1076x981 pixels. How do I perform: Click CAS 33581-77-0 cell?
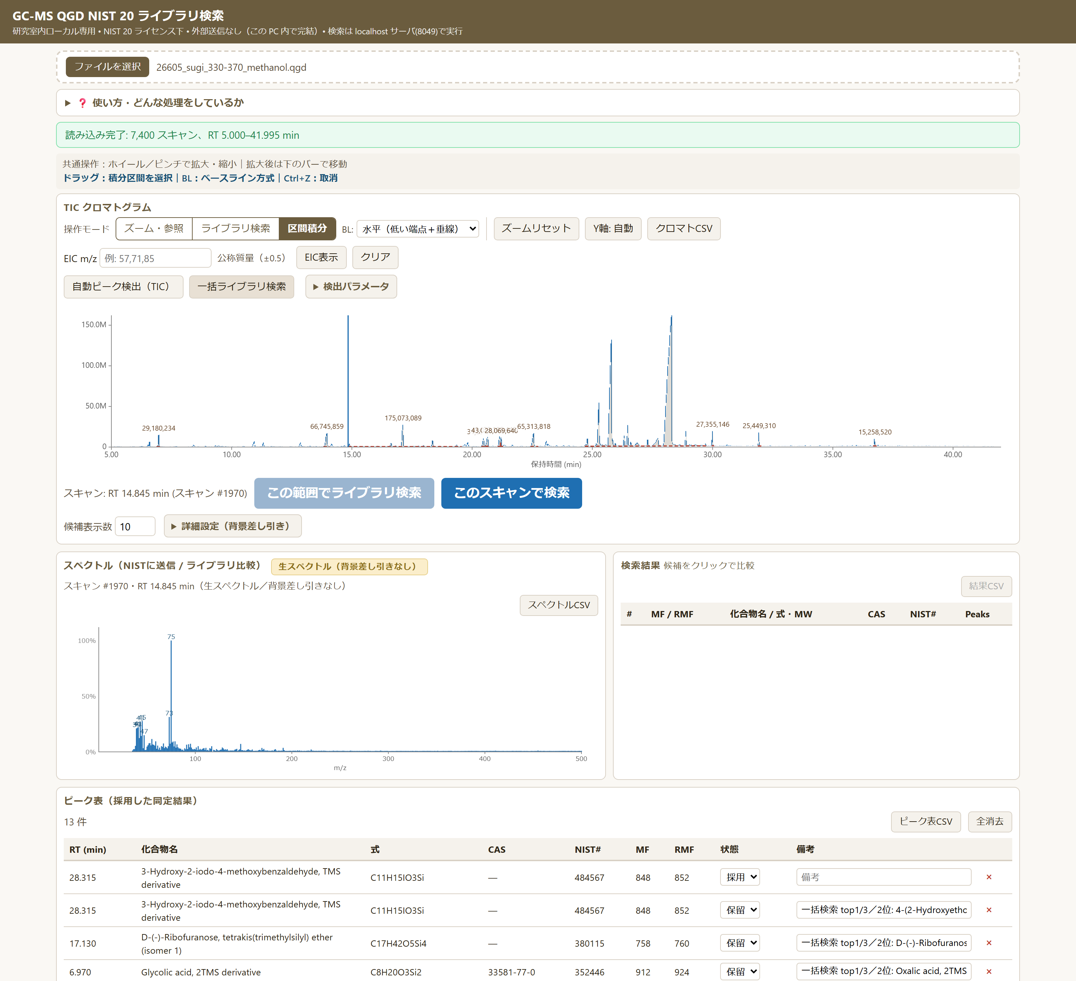coord(511,972)
